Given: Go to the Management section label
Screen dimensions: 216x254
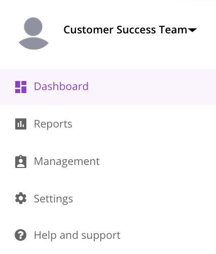Looking at the screenshot, I should point(67,161).
